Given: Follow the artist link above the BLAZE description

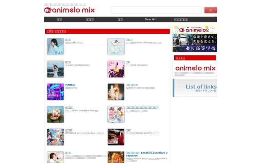Looking at the screenshot, I should coord(68,40).
